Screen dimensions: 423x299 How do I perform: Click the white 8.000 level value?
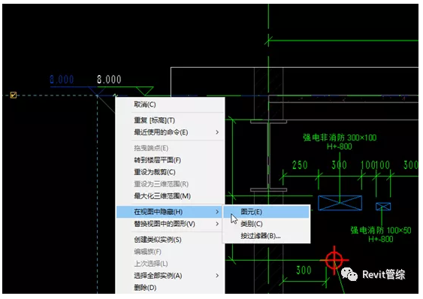click(x=109, y=80)
